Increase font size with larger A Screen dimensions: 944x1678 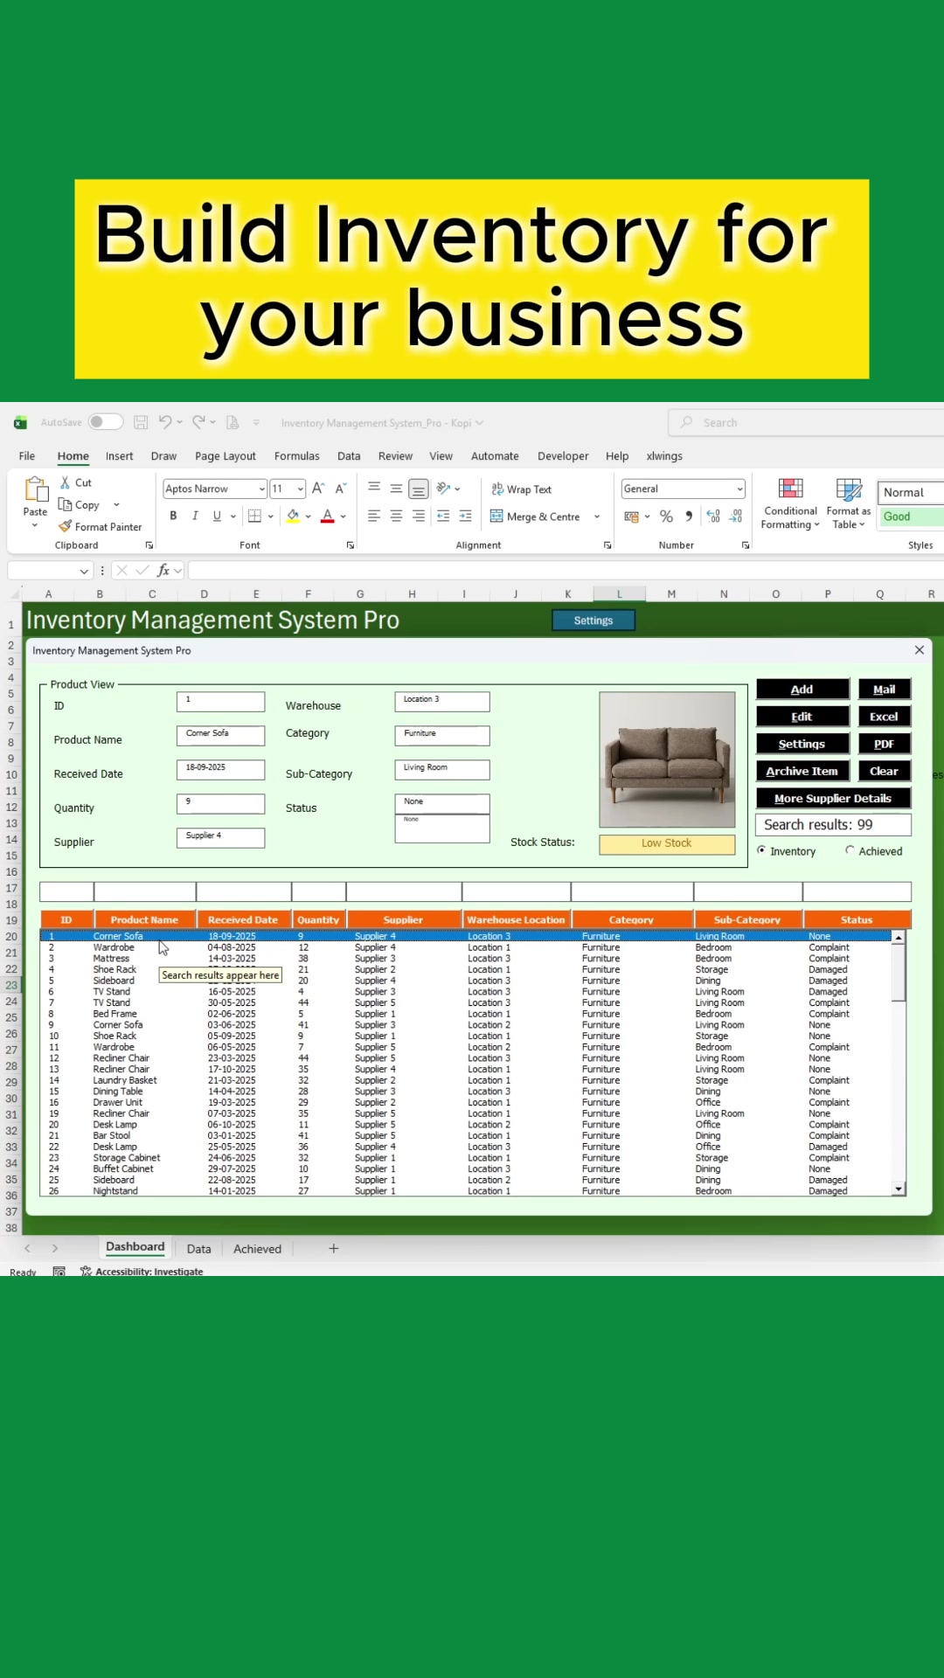[318, 489]
